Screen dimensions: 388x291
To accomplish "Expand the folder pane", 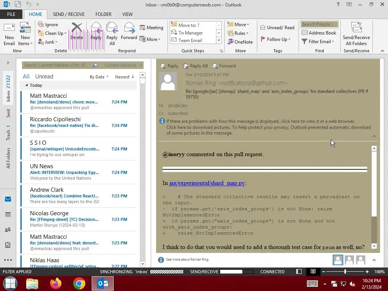I will pyautogui.click(x=8, y=63).
